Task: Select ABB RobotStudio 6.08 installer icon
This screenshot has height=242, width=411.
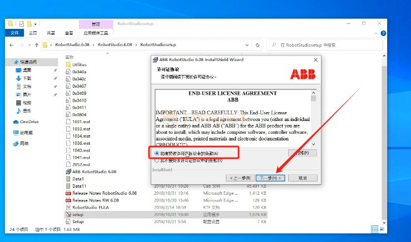Action: click(x=68, y=172)
